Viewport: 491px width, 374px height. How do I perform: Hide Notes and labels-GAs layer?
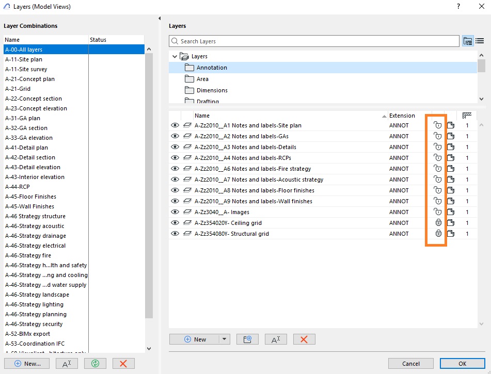click(175, 136)
